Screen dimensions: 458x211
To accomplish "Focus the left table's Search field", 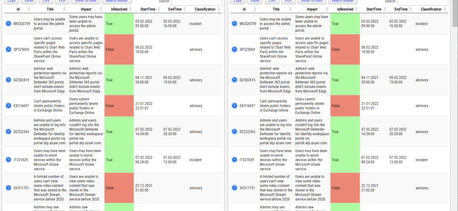I will [x=197, y=2].
